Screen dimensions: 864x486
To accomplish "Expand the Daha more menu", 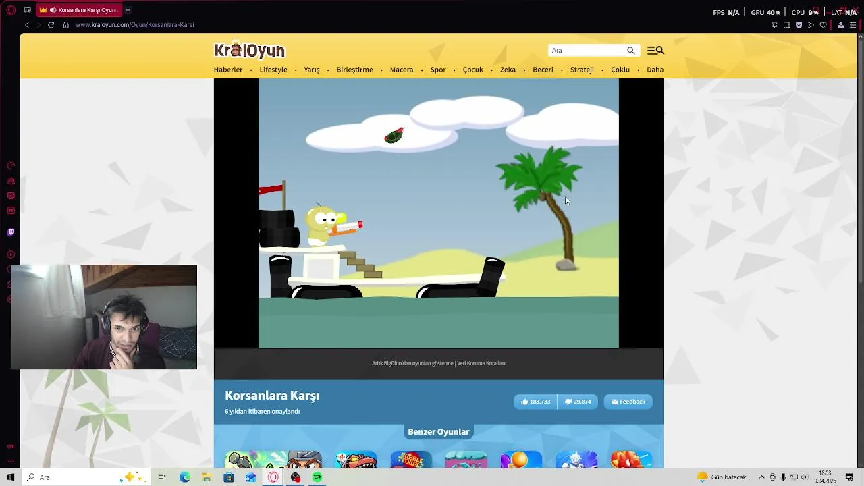I will pyautogui.click(x=655, y=70).
